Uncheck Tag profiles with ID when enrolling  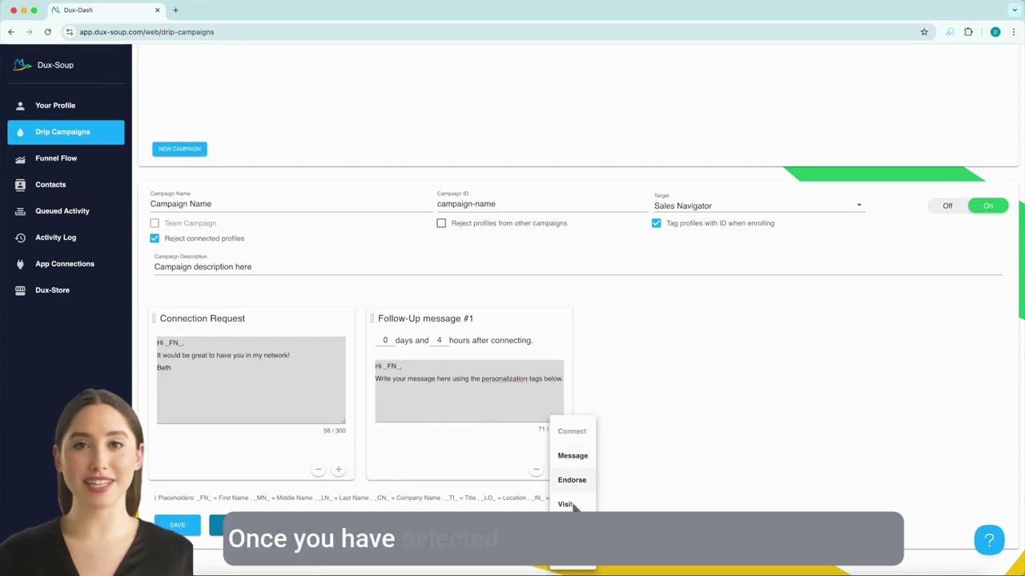[x=657, y=223]
